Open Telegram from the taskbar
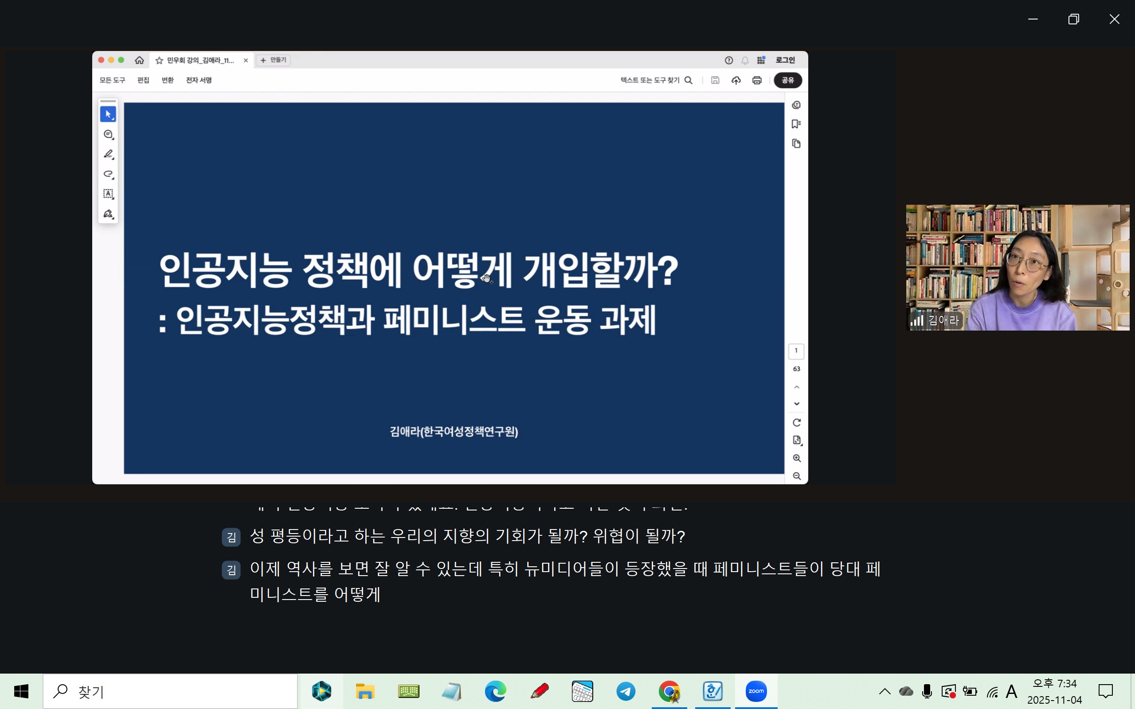The width and height of the screenshot is (1135, 709). [626, 691]
